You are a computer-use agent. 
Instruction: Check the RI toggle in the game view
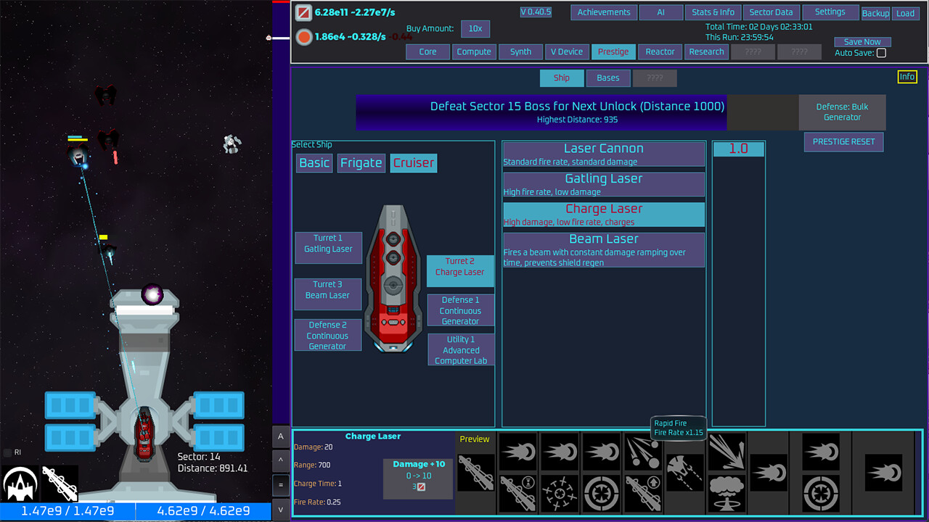tap(9, 452)
